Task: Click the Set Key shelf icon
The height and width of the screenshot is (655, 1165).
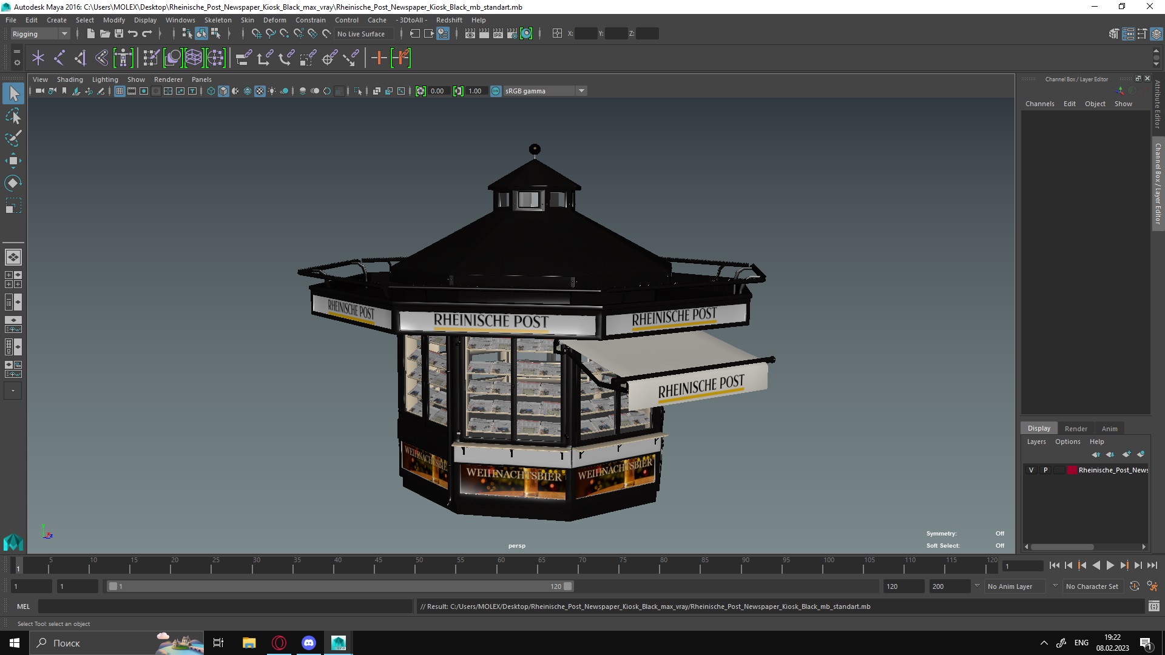Action: pyautogui.click(x=379, y=58)
